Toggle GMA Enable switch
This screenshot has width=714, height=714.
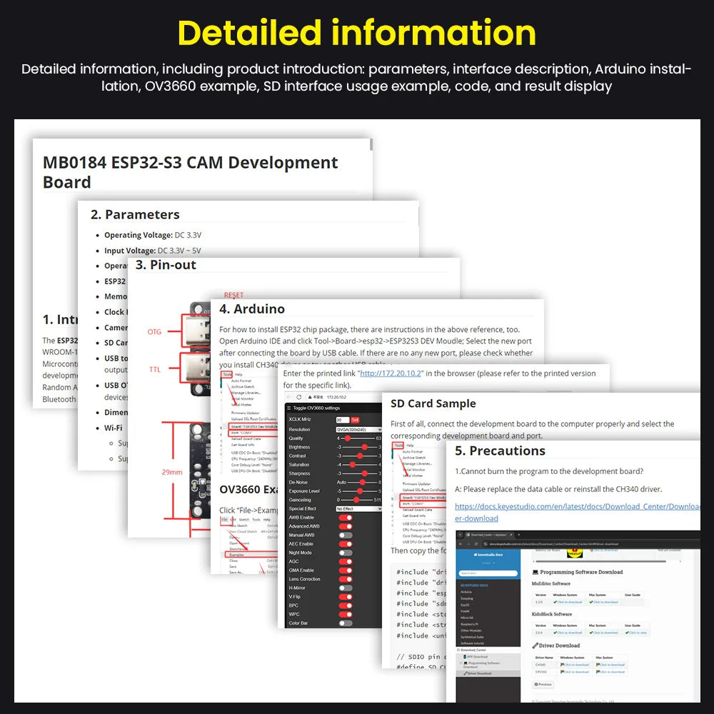point(346,570)
